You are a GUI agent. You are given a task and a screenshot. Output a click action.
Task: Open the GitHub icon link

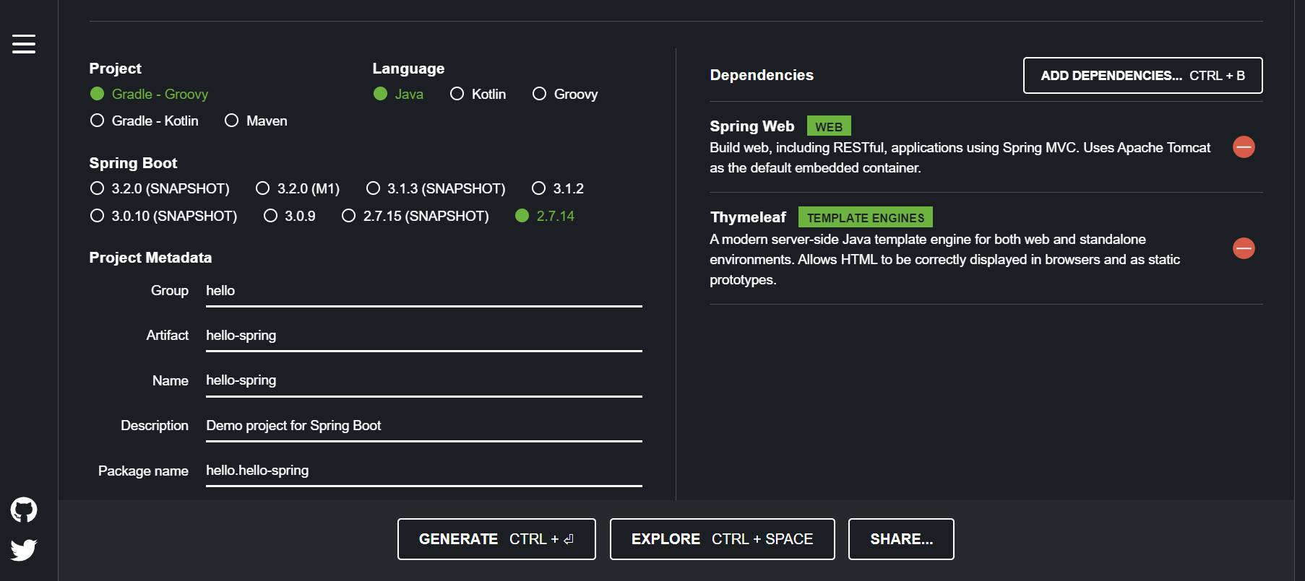[24, 510]
